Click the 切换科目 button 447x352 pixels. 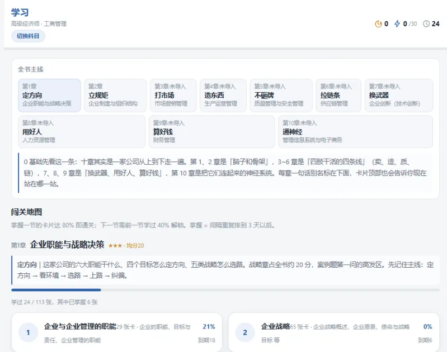coord(28,36)
